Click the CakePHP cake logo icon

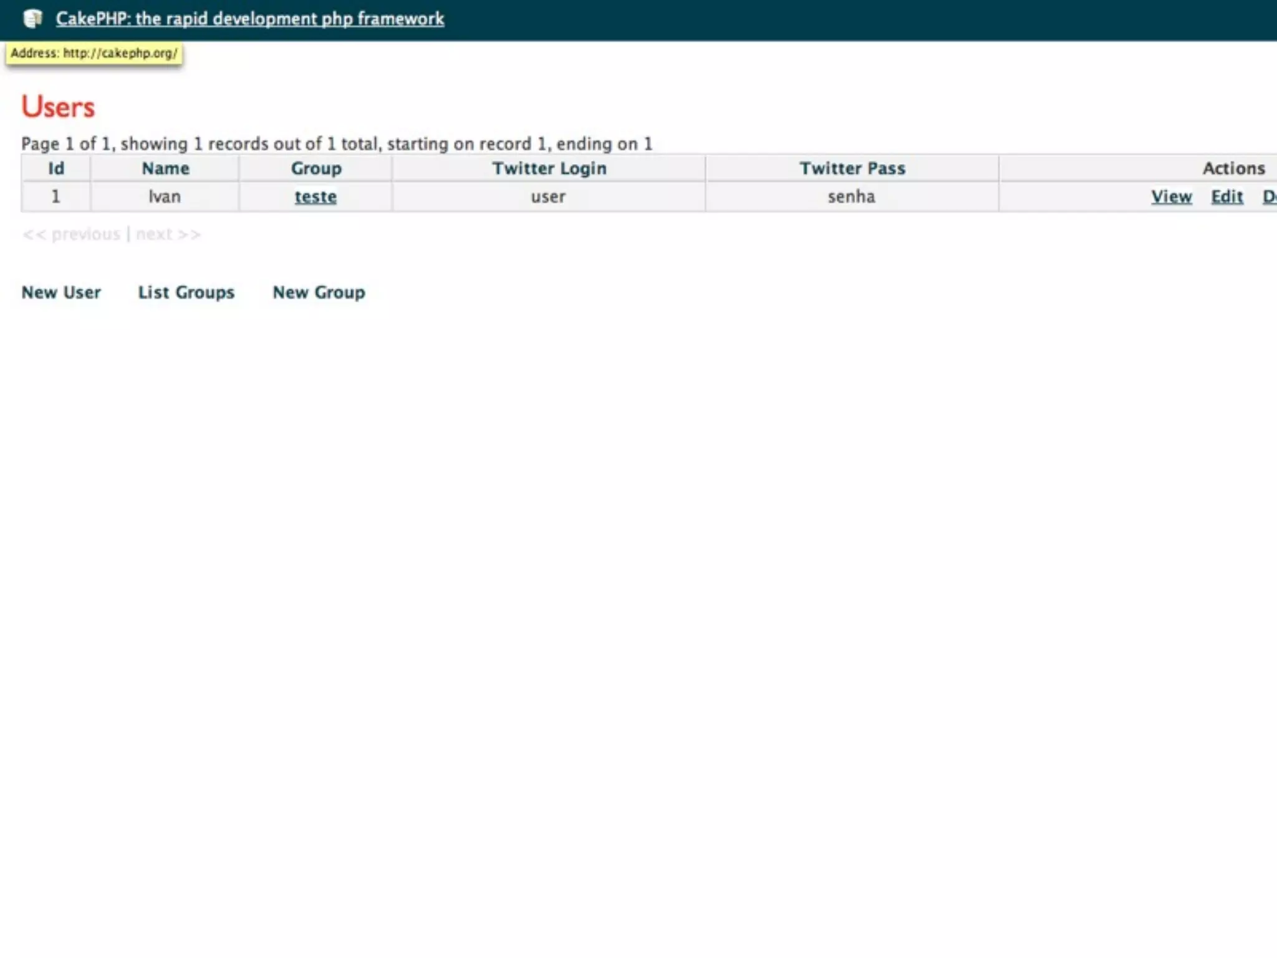[x=32, y=19]
